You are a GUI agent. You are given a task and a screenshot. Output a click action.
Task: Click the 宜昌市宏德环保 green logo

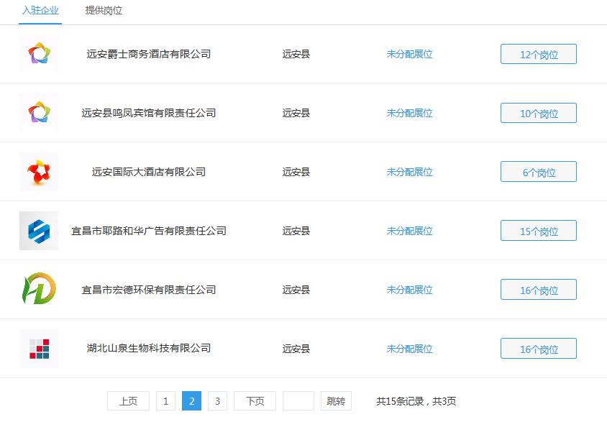(38, 290)
